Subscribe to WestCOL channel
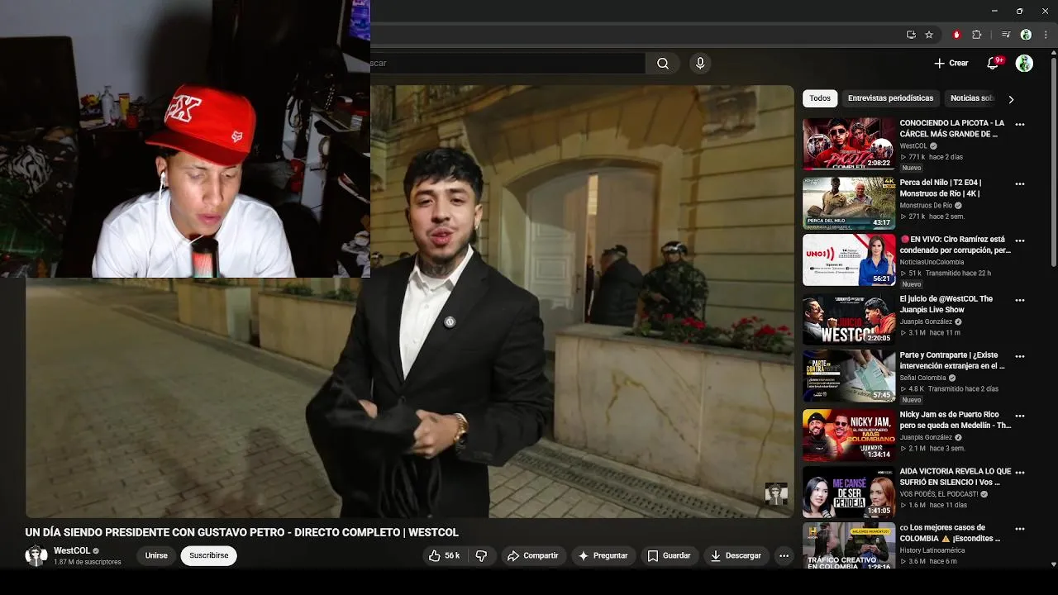This screenshot has height=595, width=1058. click(209, 556)
